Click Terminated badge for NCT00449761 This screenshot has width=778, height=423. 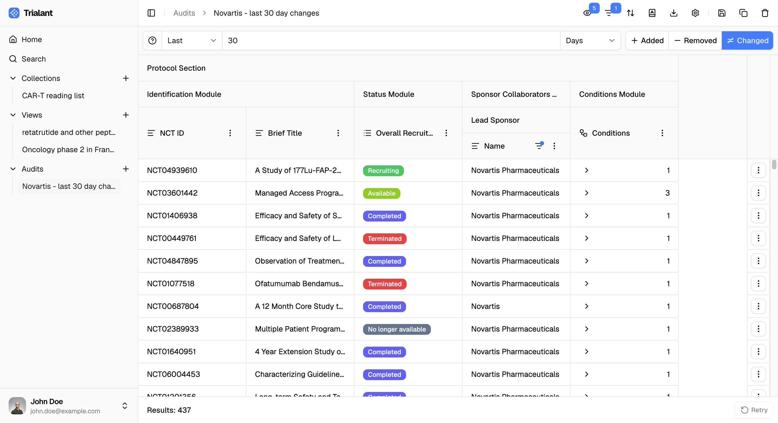coord(384,238)
